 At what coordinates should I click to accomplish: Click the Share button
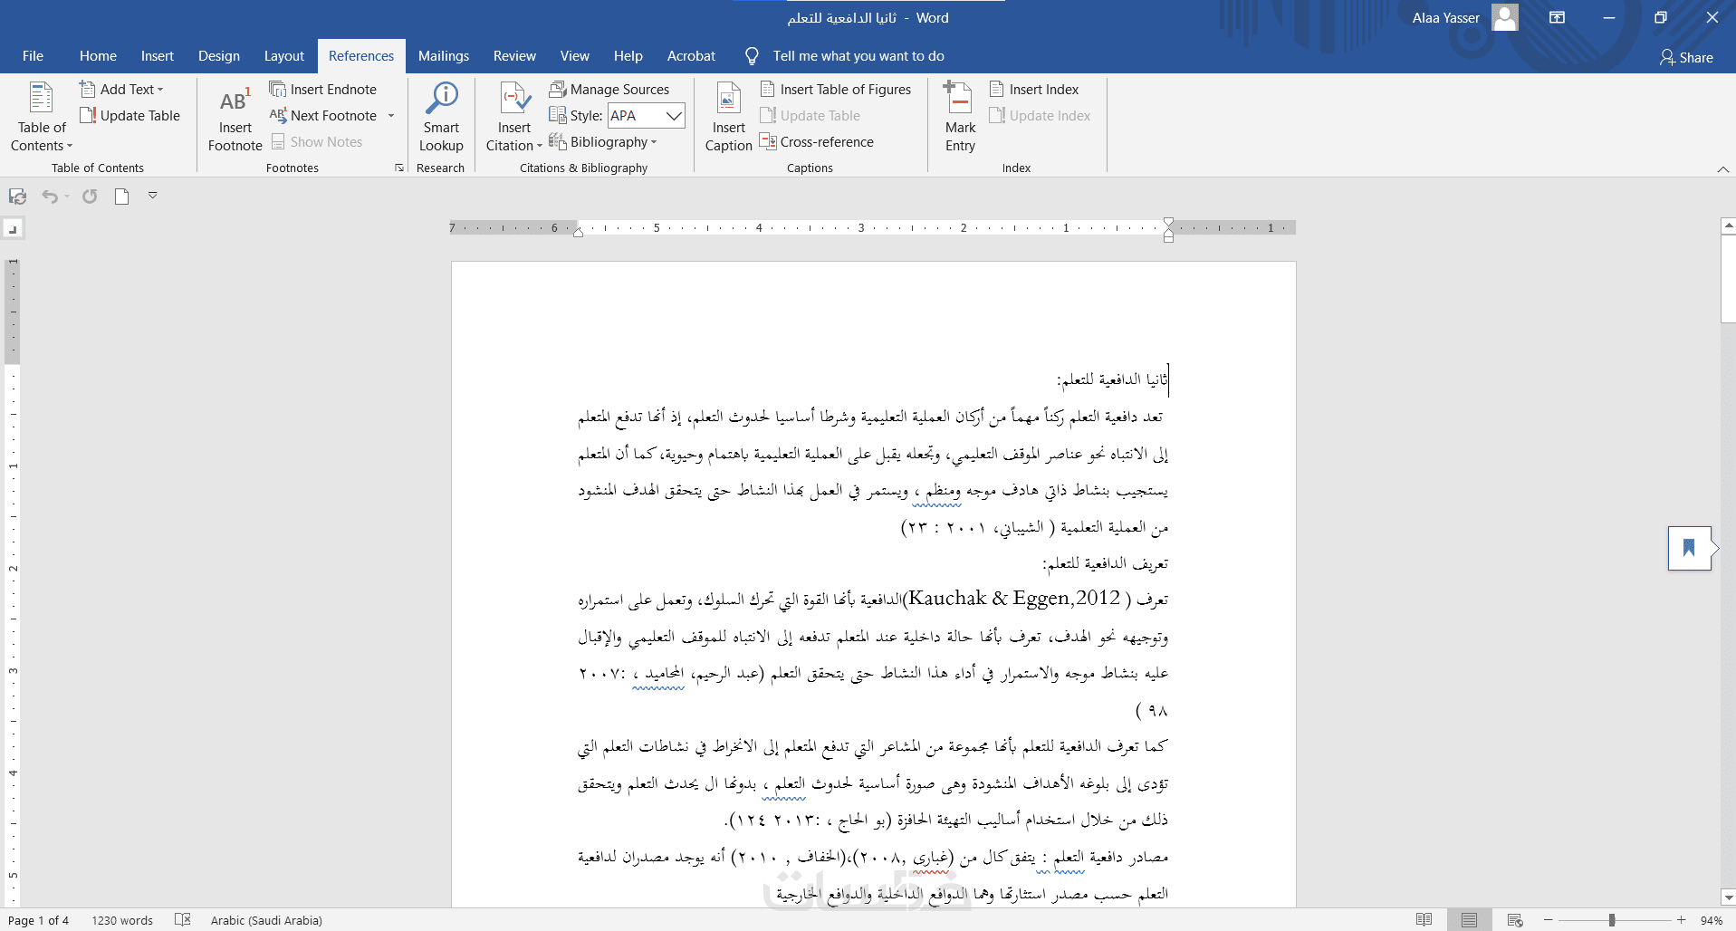[x=1686, y=57]
